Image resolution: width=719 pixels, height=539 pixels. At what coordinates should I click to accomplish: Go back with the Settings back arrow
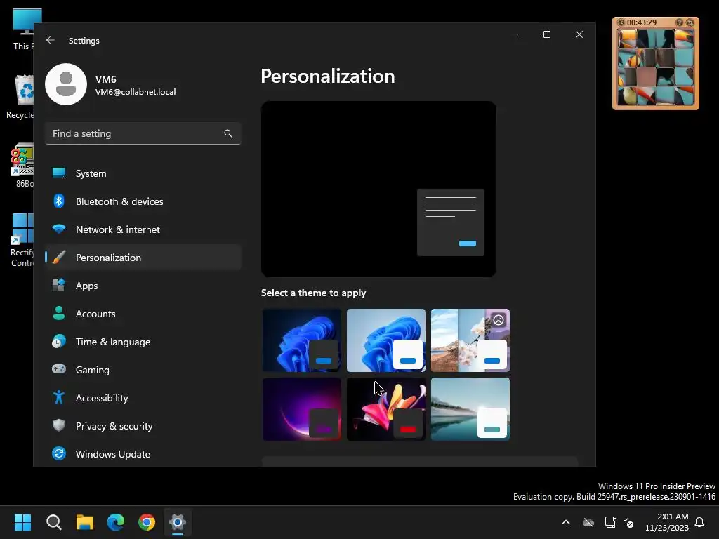click(x=51, y=40)
